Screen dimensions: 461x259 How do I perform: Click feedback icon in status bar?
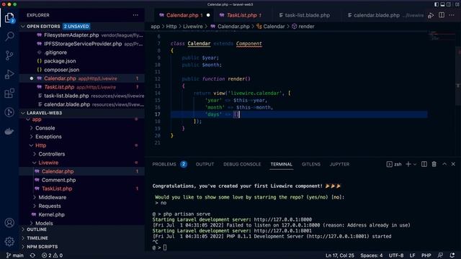440,255
